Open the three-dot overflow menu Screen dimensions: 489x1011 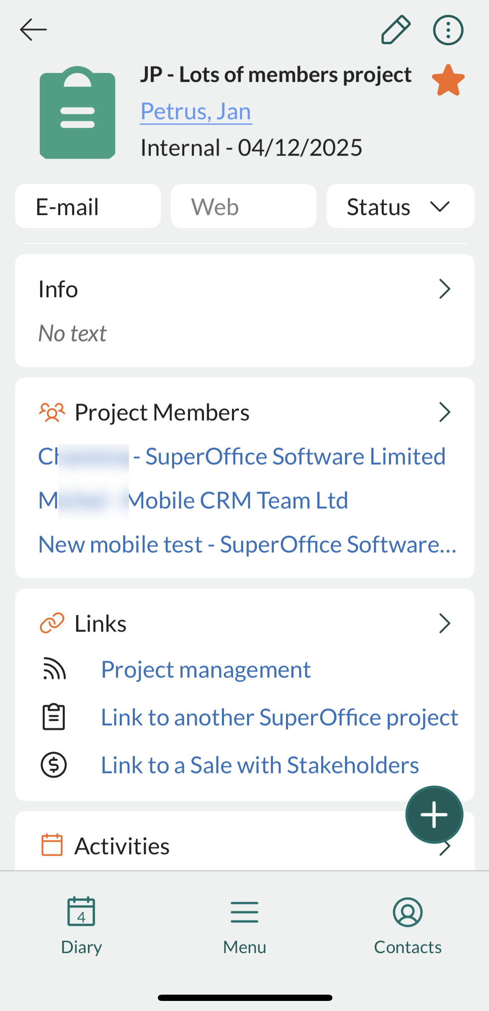click(448, 29)
